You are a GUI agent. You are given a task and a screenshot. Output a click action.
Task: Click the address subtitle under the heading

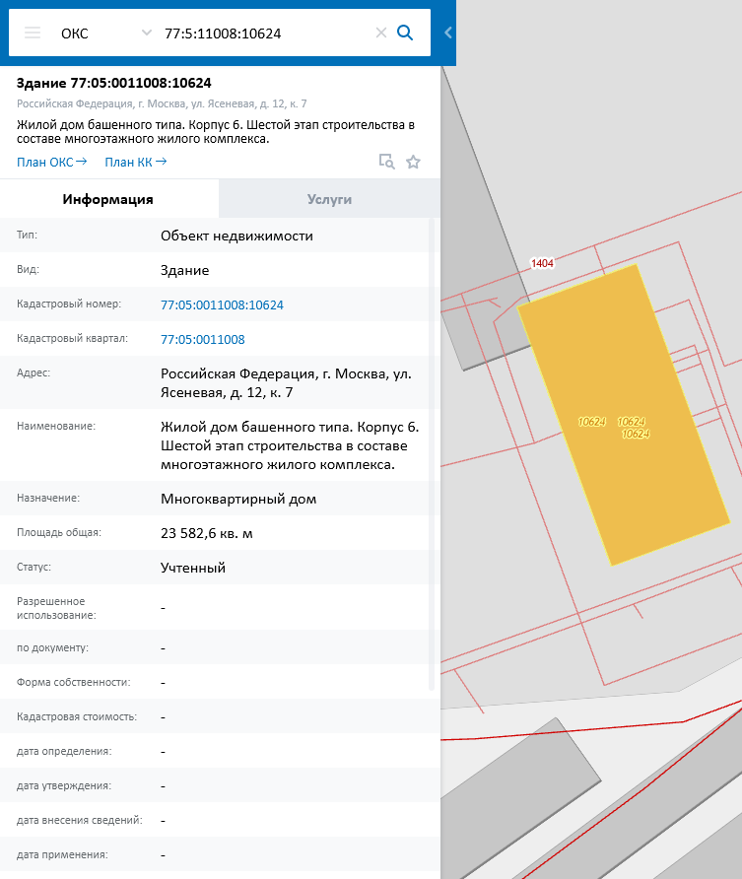pyautogui.click(x=162, y=103)
